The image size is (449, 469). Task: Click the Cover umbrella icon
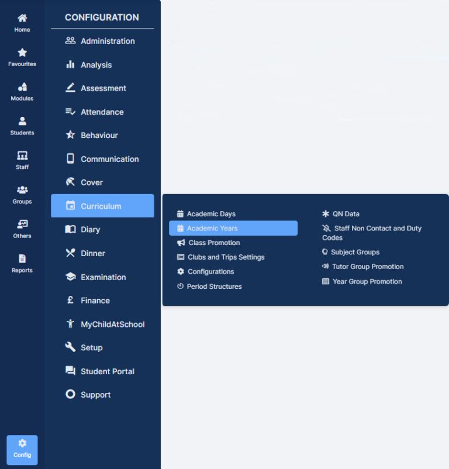[70, 182]
